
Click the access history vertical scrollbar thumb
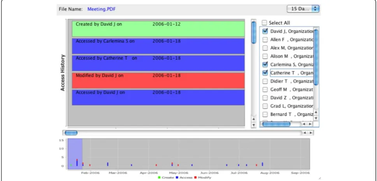coord(254,32)
